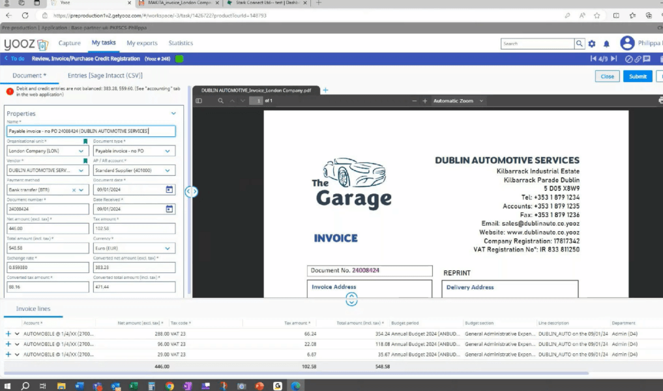Open the My tasks menu

point(104,43)
